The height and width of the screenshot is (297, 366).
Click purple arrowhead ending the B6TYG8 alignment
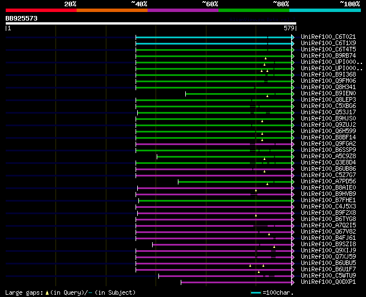click(293, 219)
